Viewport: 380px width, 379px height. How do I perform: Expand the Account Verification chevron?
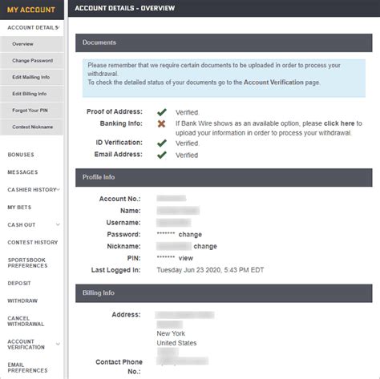pos(58,344)
